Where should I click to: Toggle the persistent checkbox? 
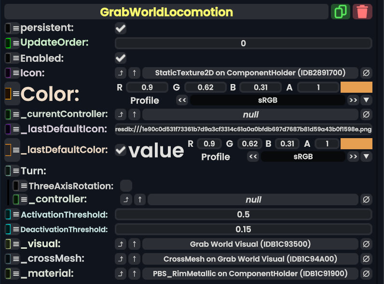(x=121, y=28)
